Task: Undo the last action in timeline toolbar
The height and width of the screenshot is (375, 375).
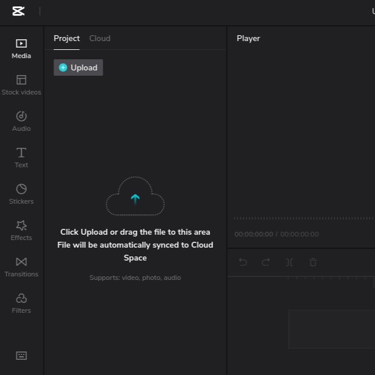Action: tap(243, 262)
